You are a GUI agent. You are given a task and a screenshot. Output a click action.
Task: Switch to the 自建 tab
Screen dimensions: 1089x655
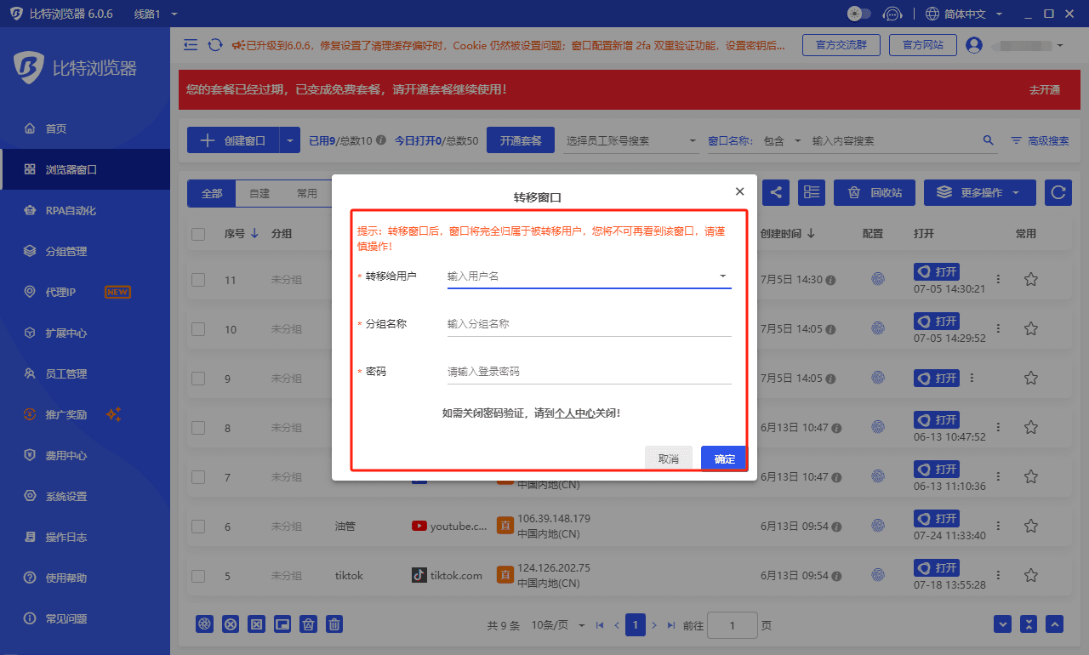click(x=259, y=193)
